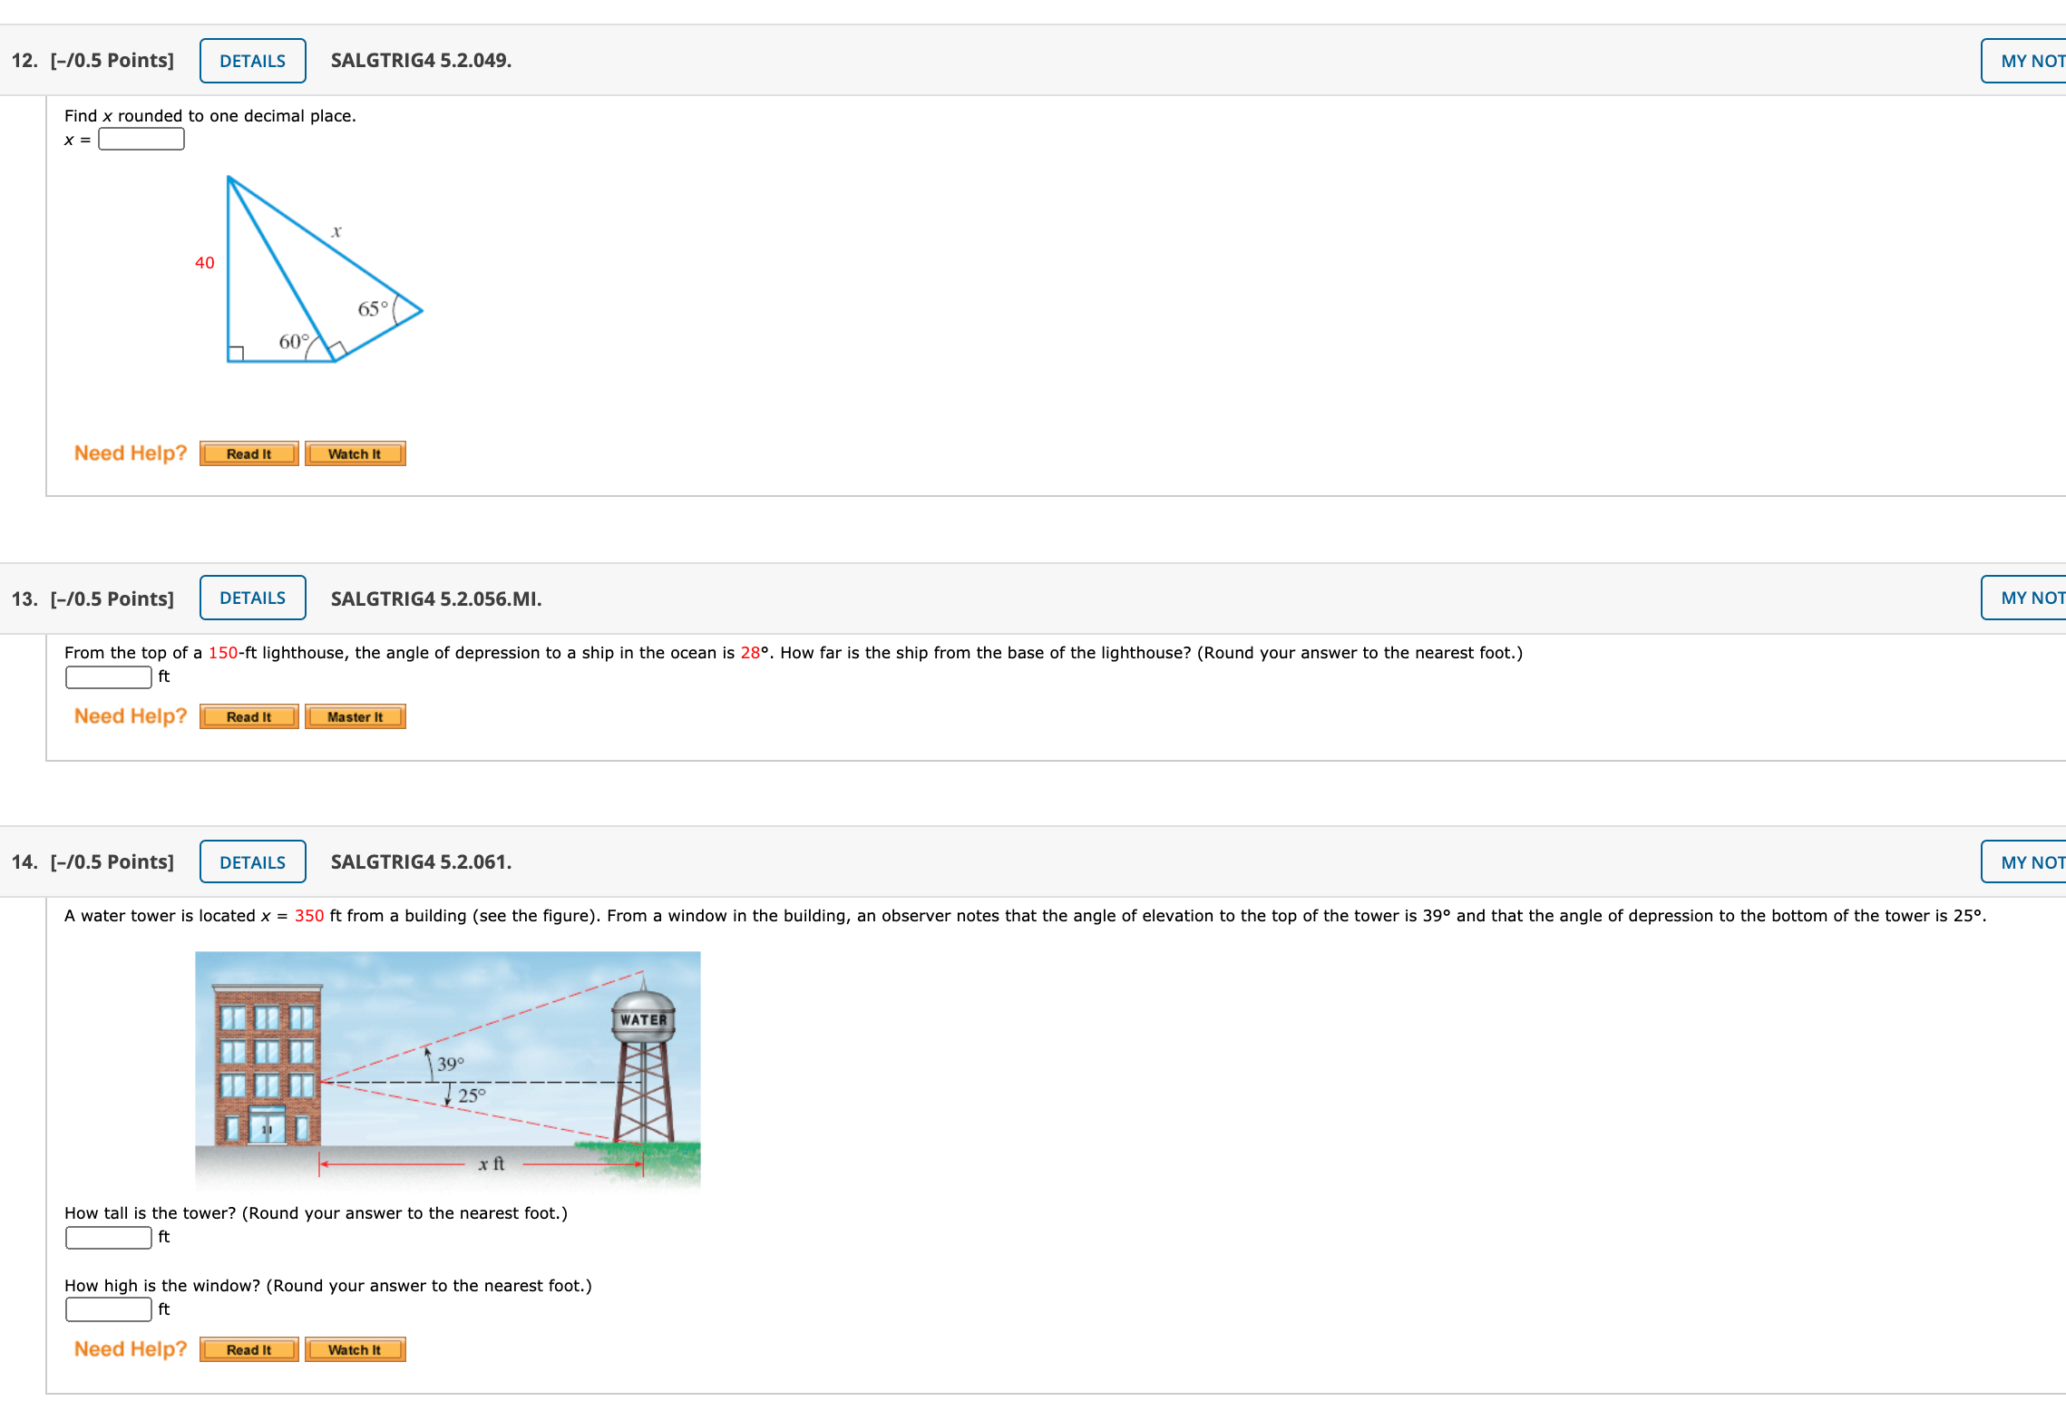The height and width of the screenshot is (1411, 2066).
Task: Click the water tower illustration
Action: (447, 1070)
